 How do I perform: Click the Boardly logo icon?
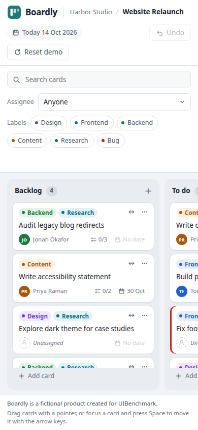(x=14, y=12)
